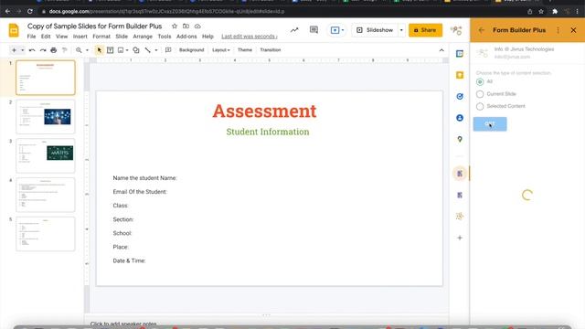
Task: Open the Tools menu
Action: (165, 37)
